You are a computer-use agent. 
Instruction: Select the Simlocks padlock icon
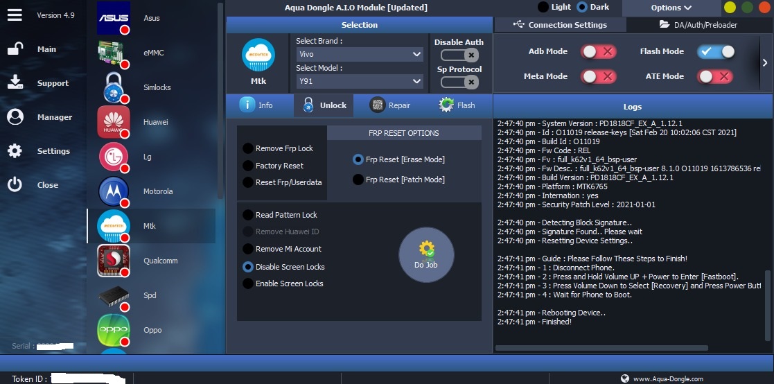tap(114, 87)
